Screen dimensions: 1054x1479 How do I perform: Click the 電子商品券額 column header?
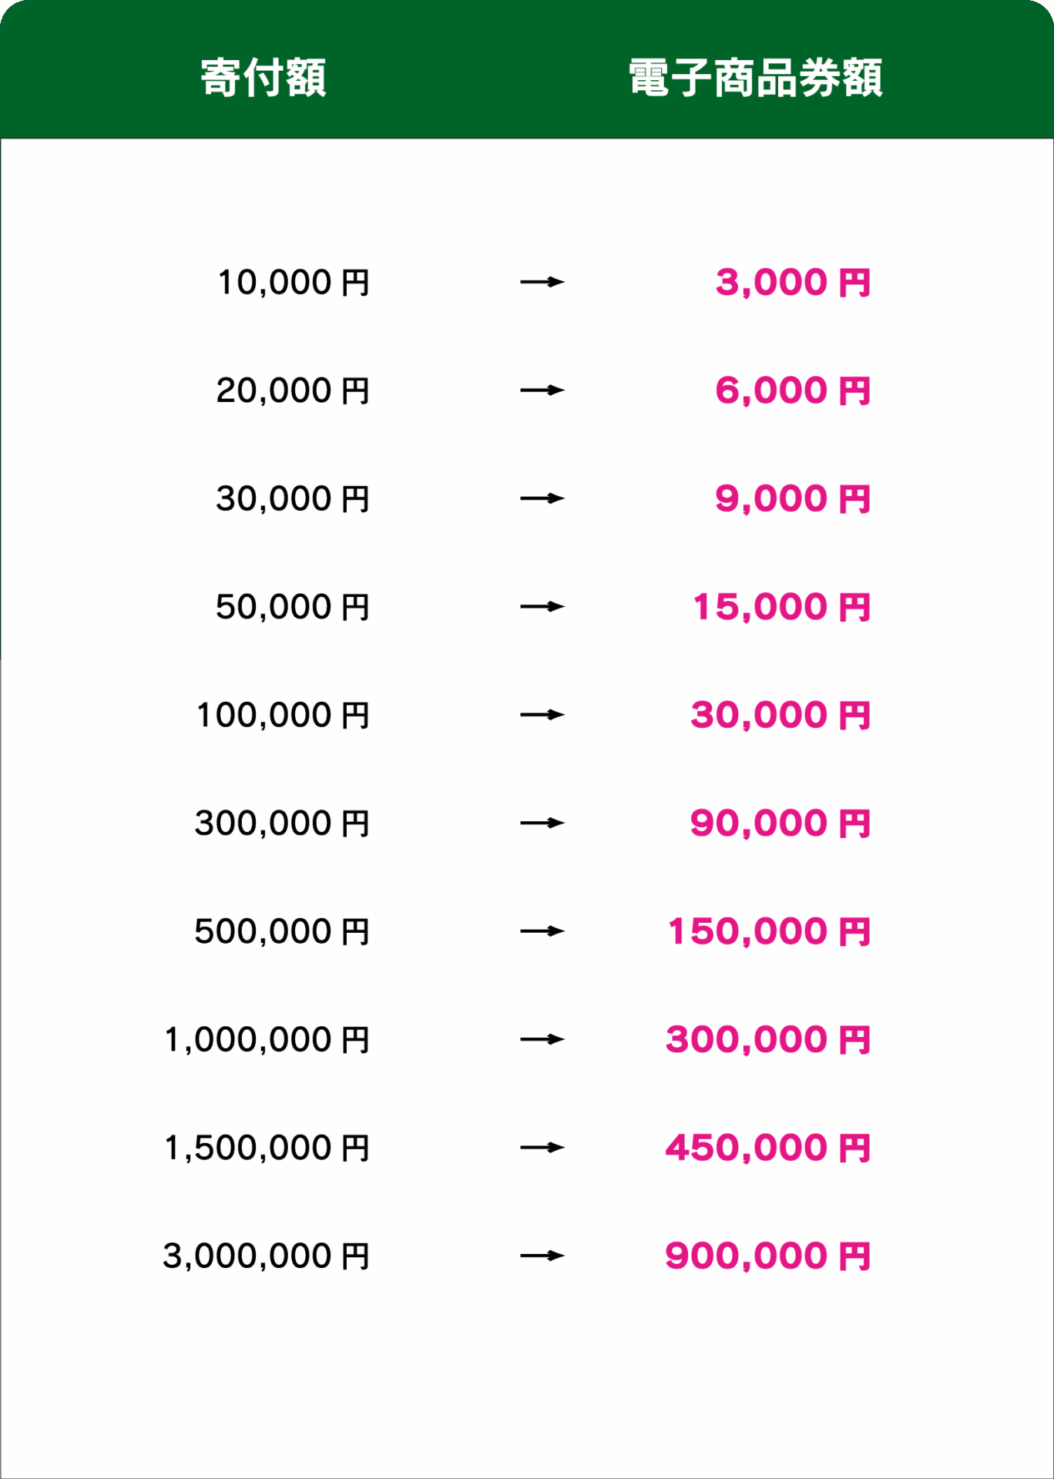(755, 78)
